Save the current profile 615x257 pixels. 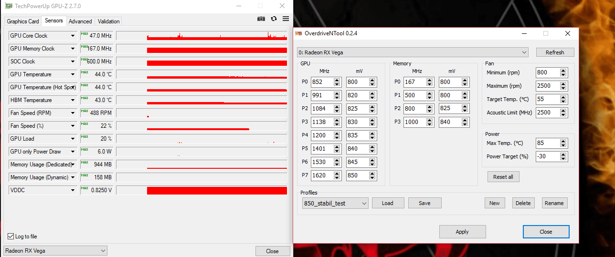tap(424, 203)
